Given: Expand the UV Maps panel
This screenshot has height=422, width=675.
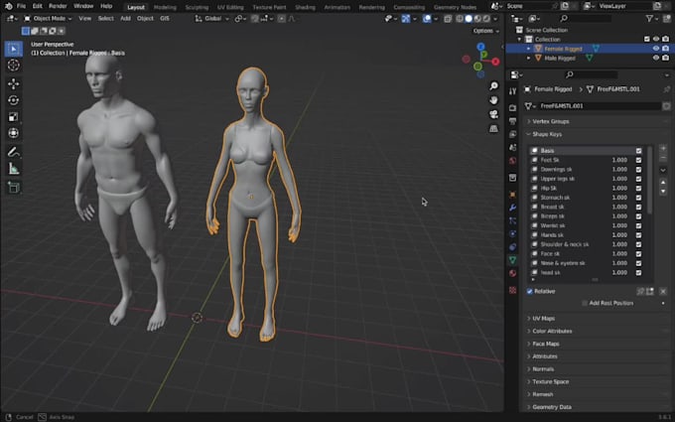Looking at the screenshot, I should (x=543, y=319).
